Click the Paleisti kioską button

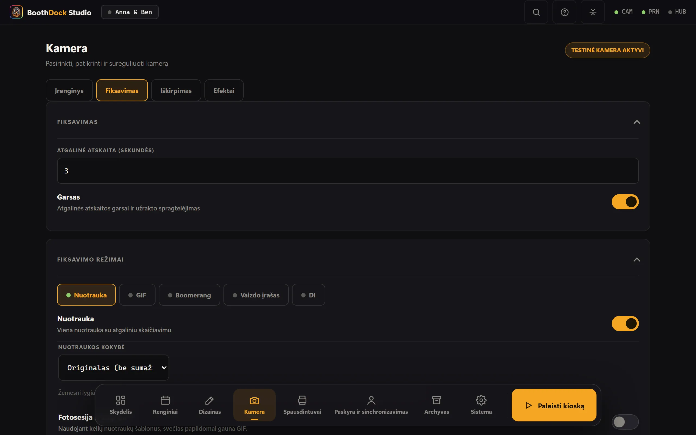[554, 405]
